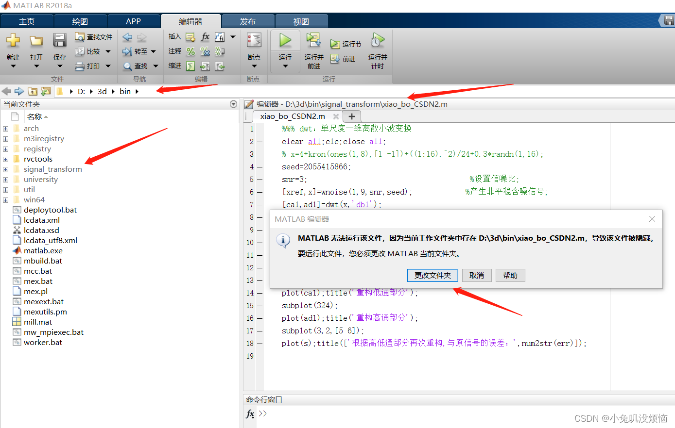The image size is (675, 428).
Task: Click Run and Advance icon
Action: [x=314, y=40]
